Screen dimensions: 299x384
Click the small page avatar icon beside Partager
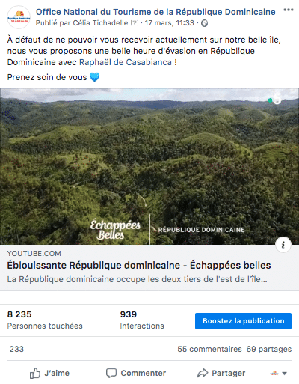[274, 374]
